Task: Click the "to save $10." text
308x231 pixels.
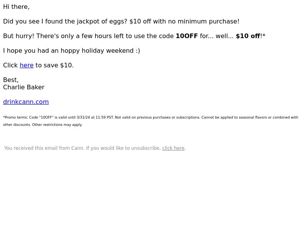Action: coord(54,65)
